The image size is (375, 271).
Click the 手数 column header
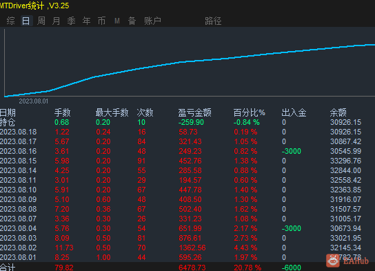(63, 112)
